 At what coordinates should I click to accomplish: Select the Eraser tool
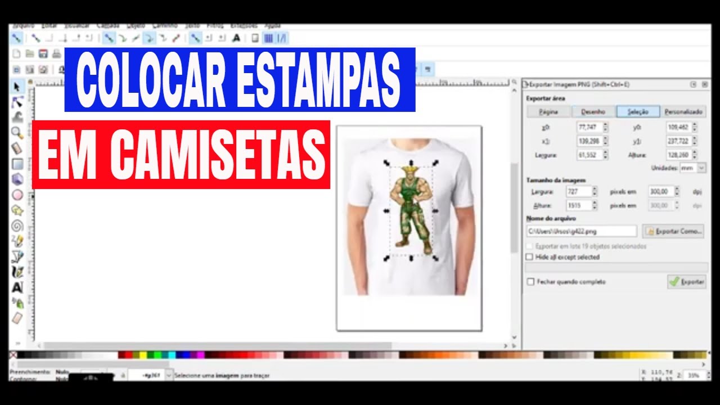pos(17,318)
